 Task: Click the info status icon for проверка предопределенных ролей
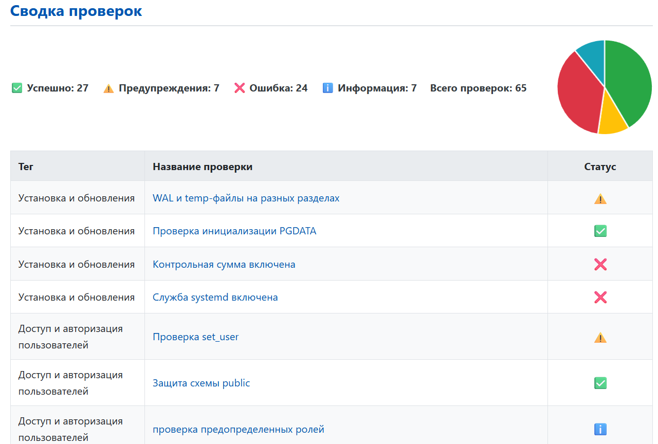point(600,429)
